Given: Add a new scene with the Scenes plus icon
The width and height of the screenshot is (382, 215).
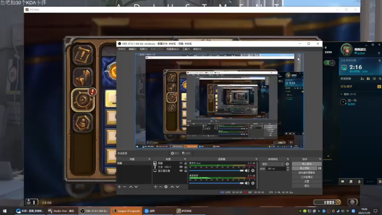Looking at the screenshot, I should click(119, 187).
